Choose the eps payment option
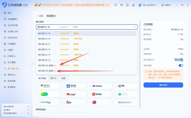This screenshot has height=118, width=191. (74, 102)
